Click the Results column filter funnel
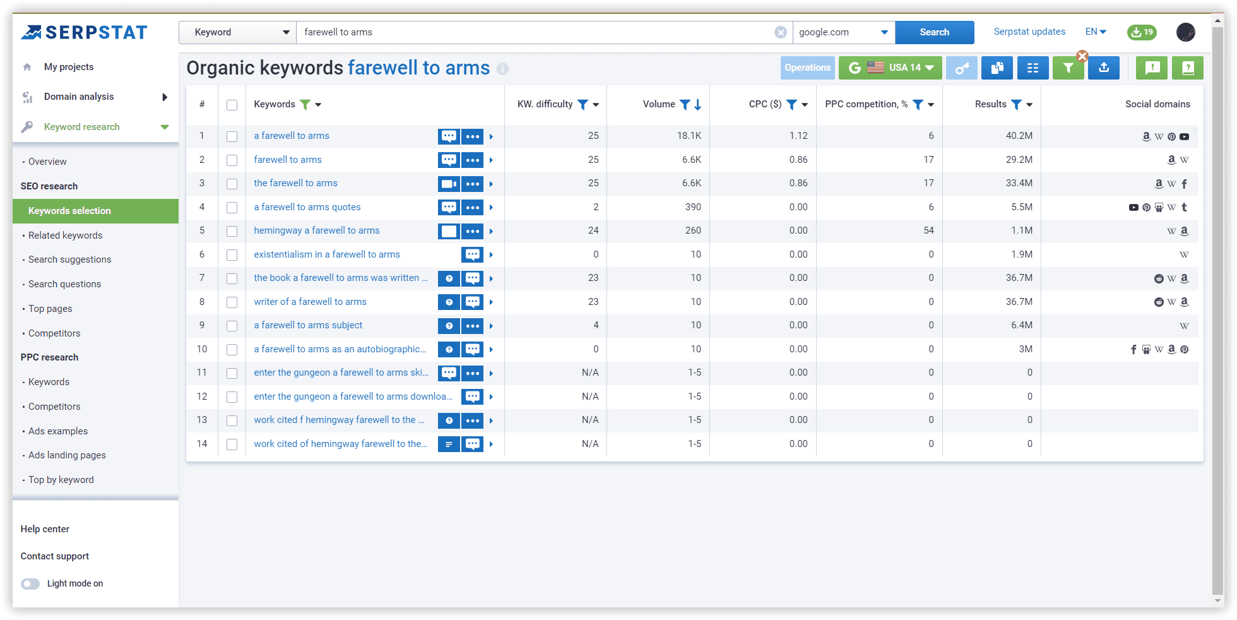Image resolution: width=1237 pixels, height=620 pixels. (1016, 105)
